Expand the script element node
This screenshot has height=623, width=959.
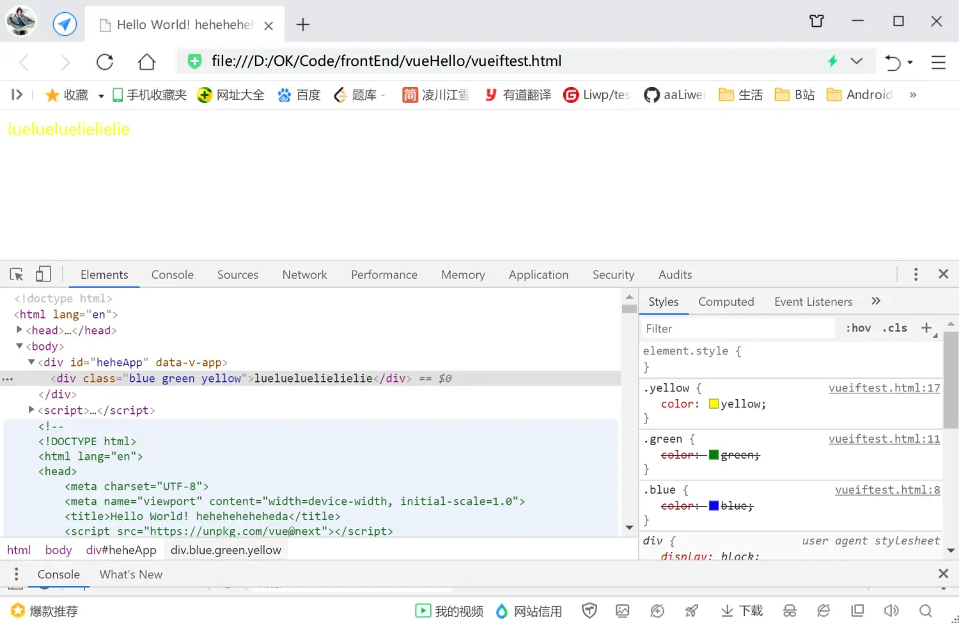31,409
